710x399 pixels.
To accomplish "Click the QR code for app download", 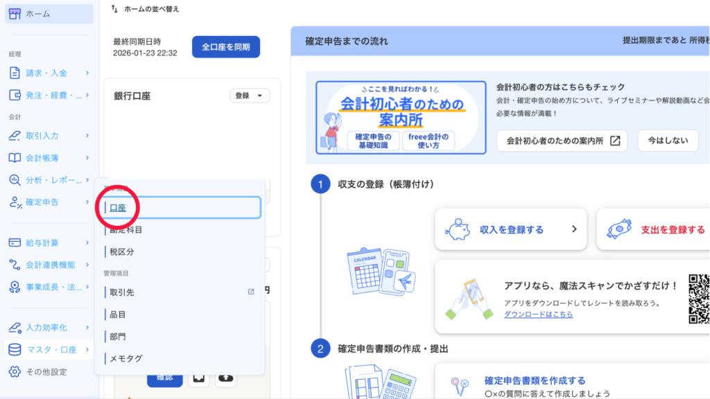I will pos(699,299).
